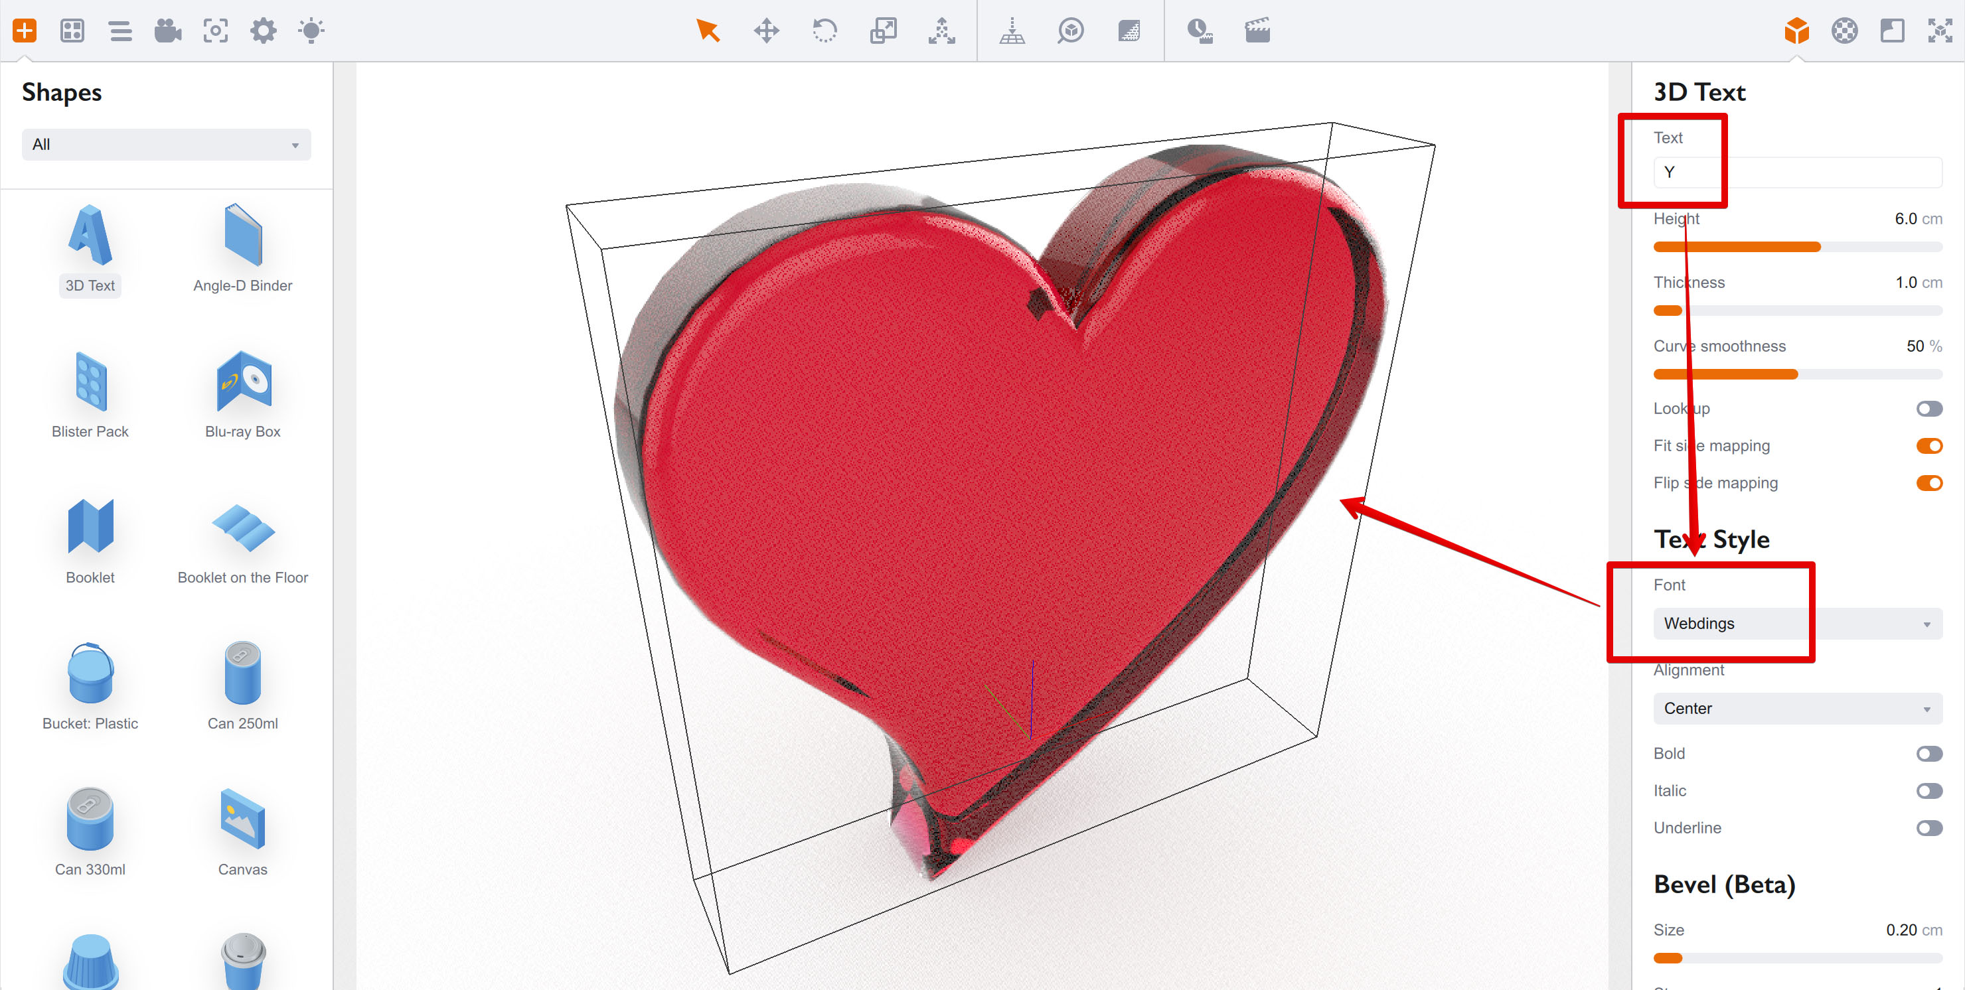Viewport: 1965px width, 990px height.
Task: Open the Webdings font dropdown
Action: pyautogui.click(x=1797, y=623)
